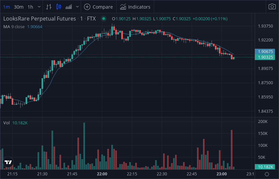The image size is (279, 179).
Task: Select the 1m timeframe
Action: tap(7, 7)
